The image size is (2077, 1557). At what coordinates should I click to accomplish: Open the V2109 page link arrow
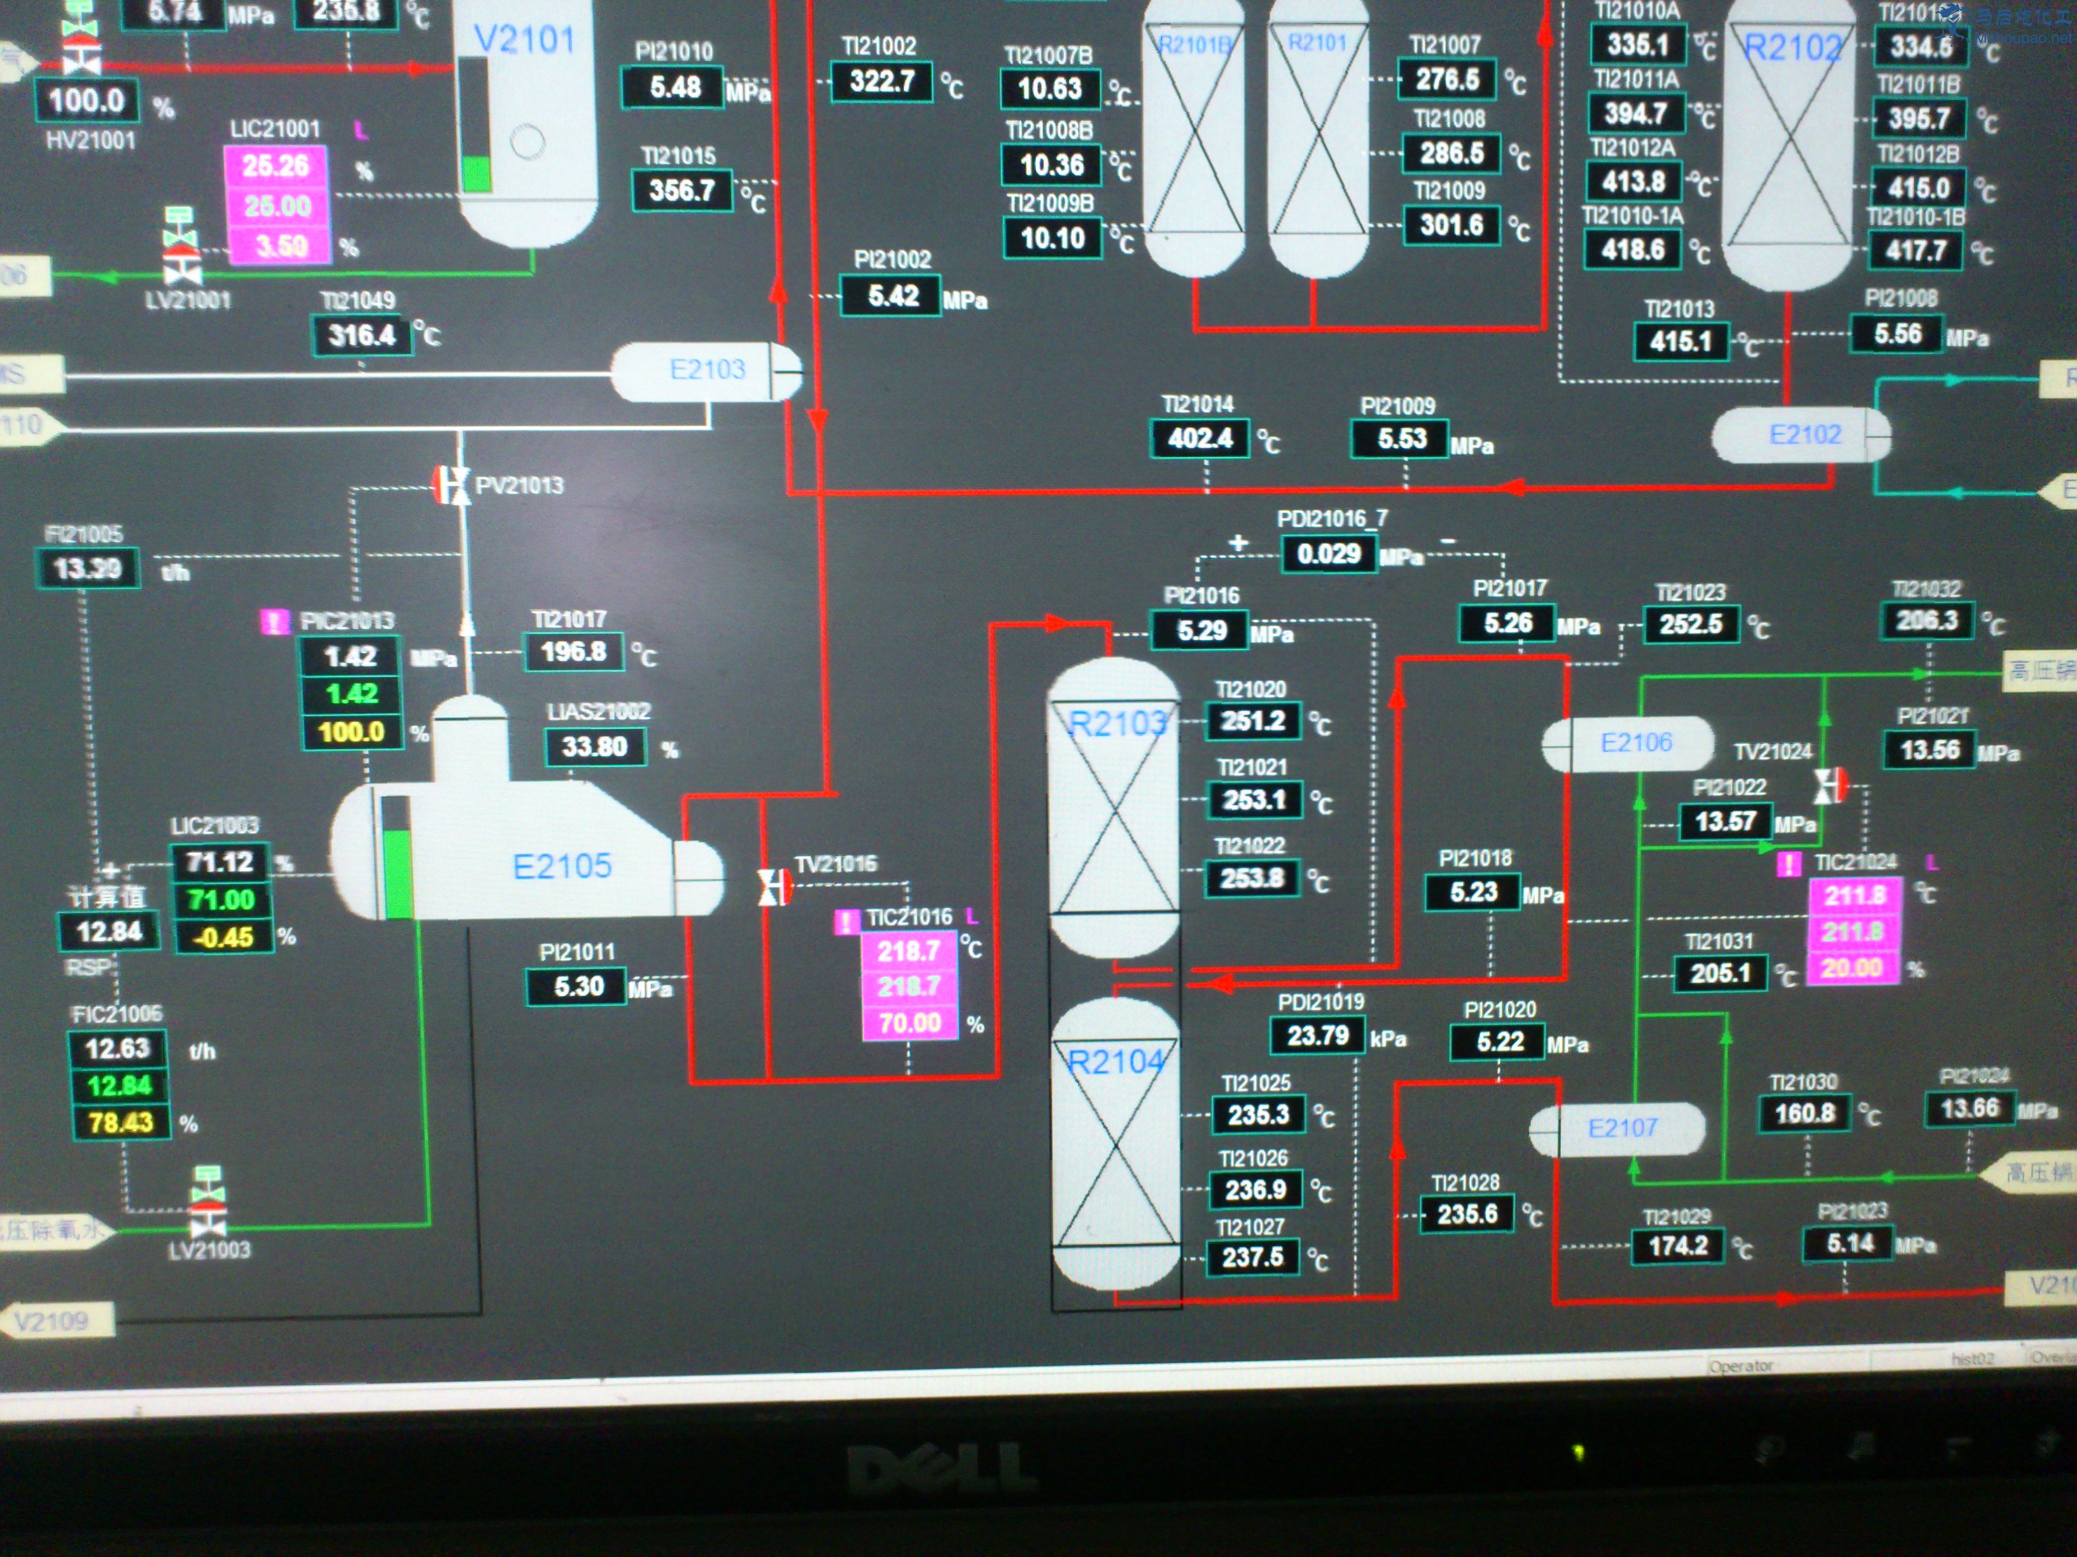pos(57,1320)
